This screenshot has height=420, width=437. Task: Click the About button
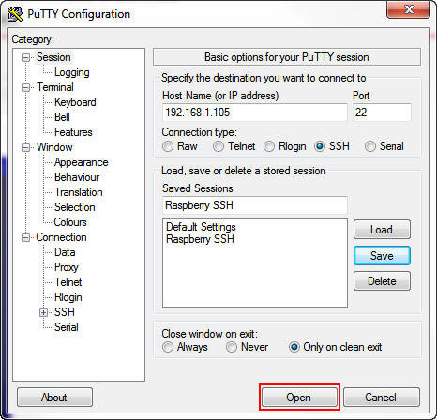click(x=54, y=397)
